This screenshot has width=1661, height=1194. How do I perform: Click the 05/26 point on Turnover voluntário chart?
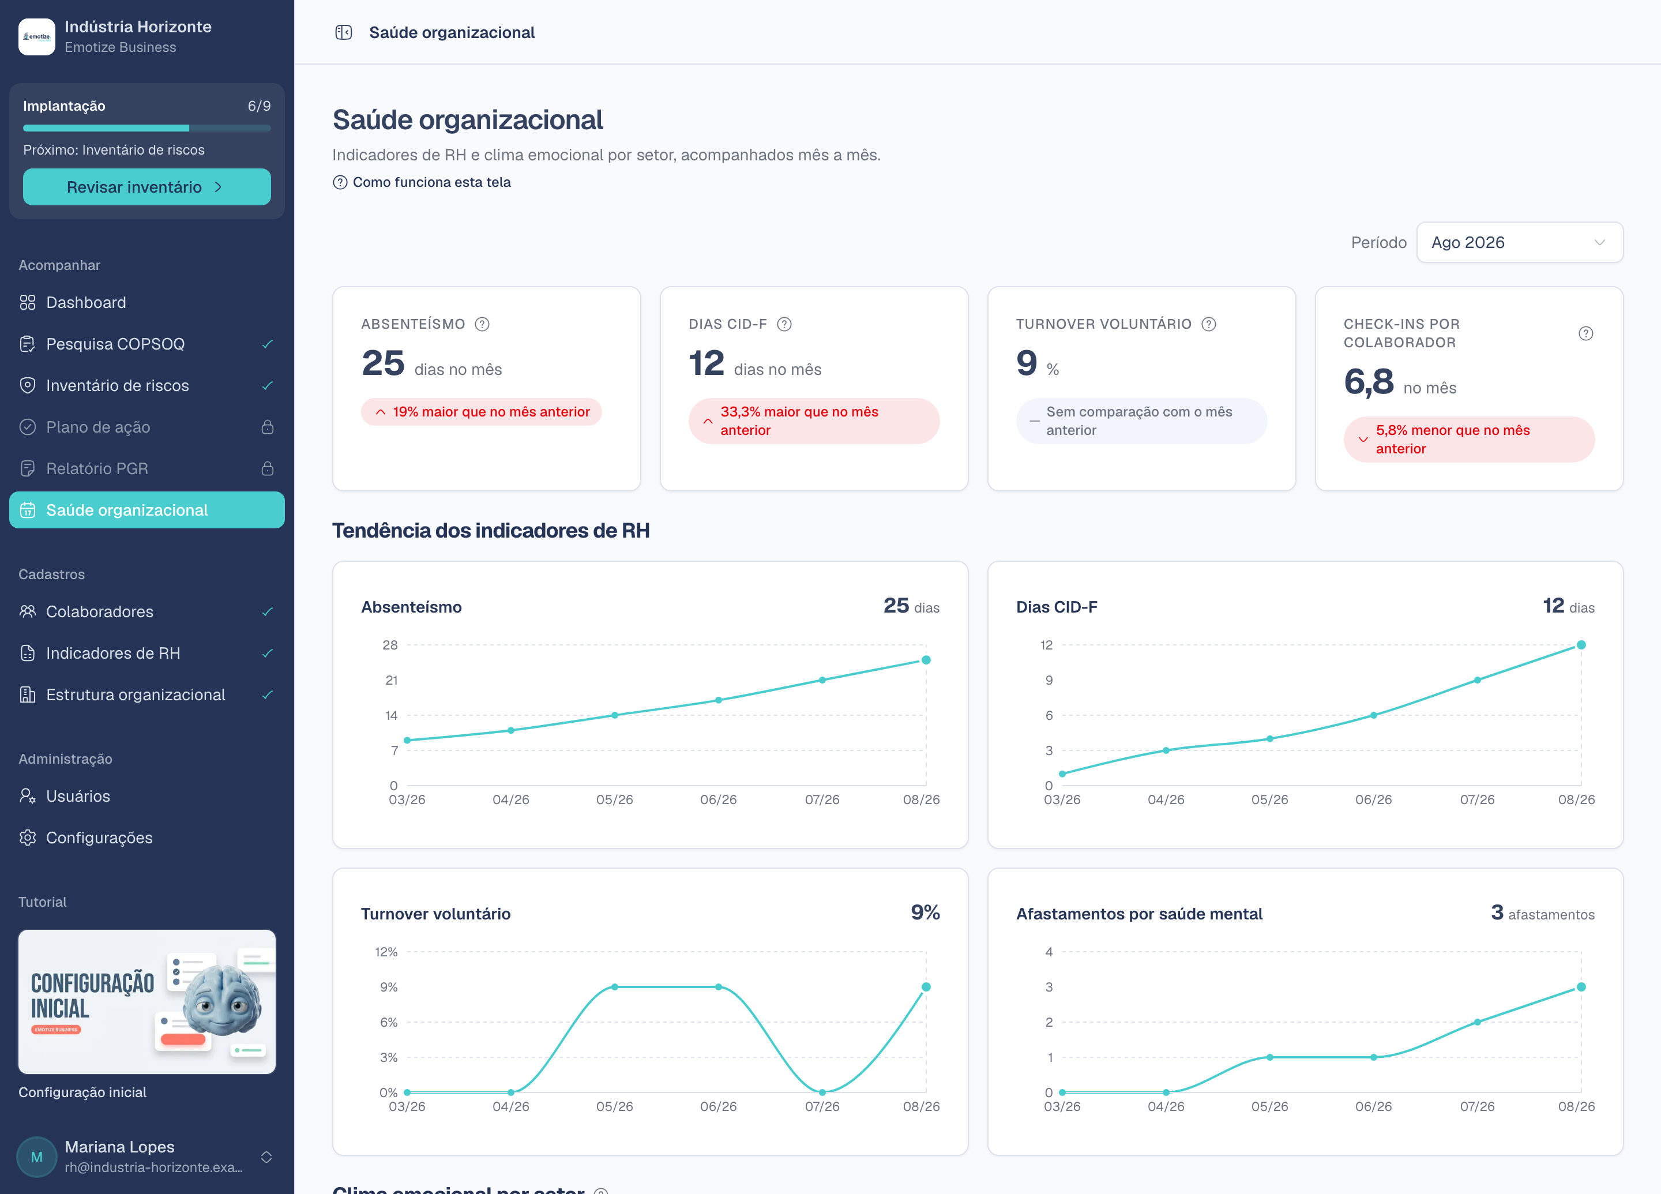(x=614, y=987)
